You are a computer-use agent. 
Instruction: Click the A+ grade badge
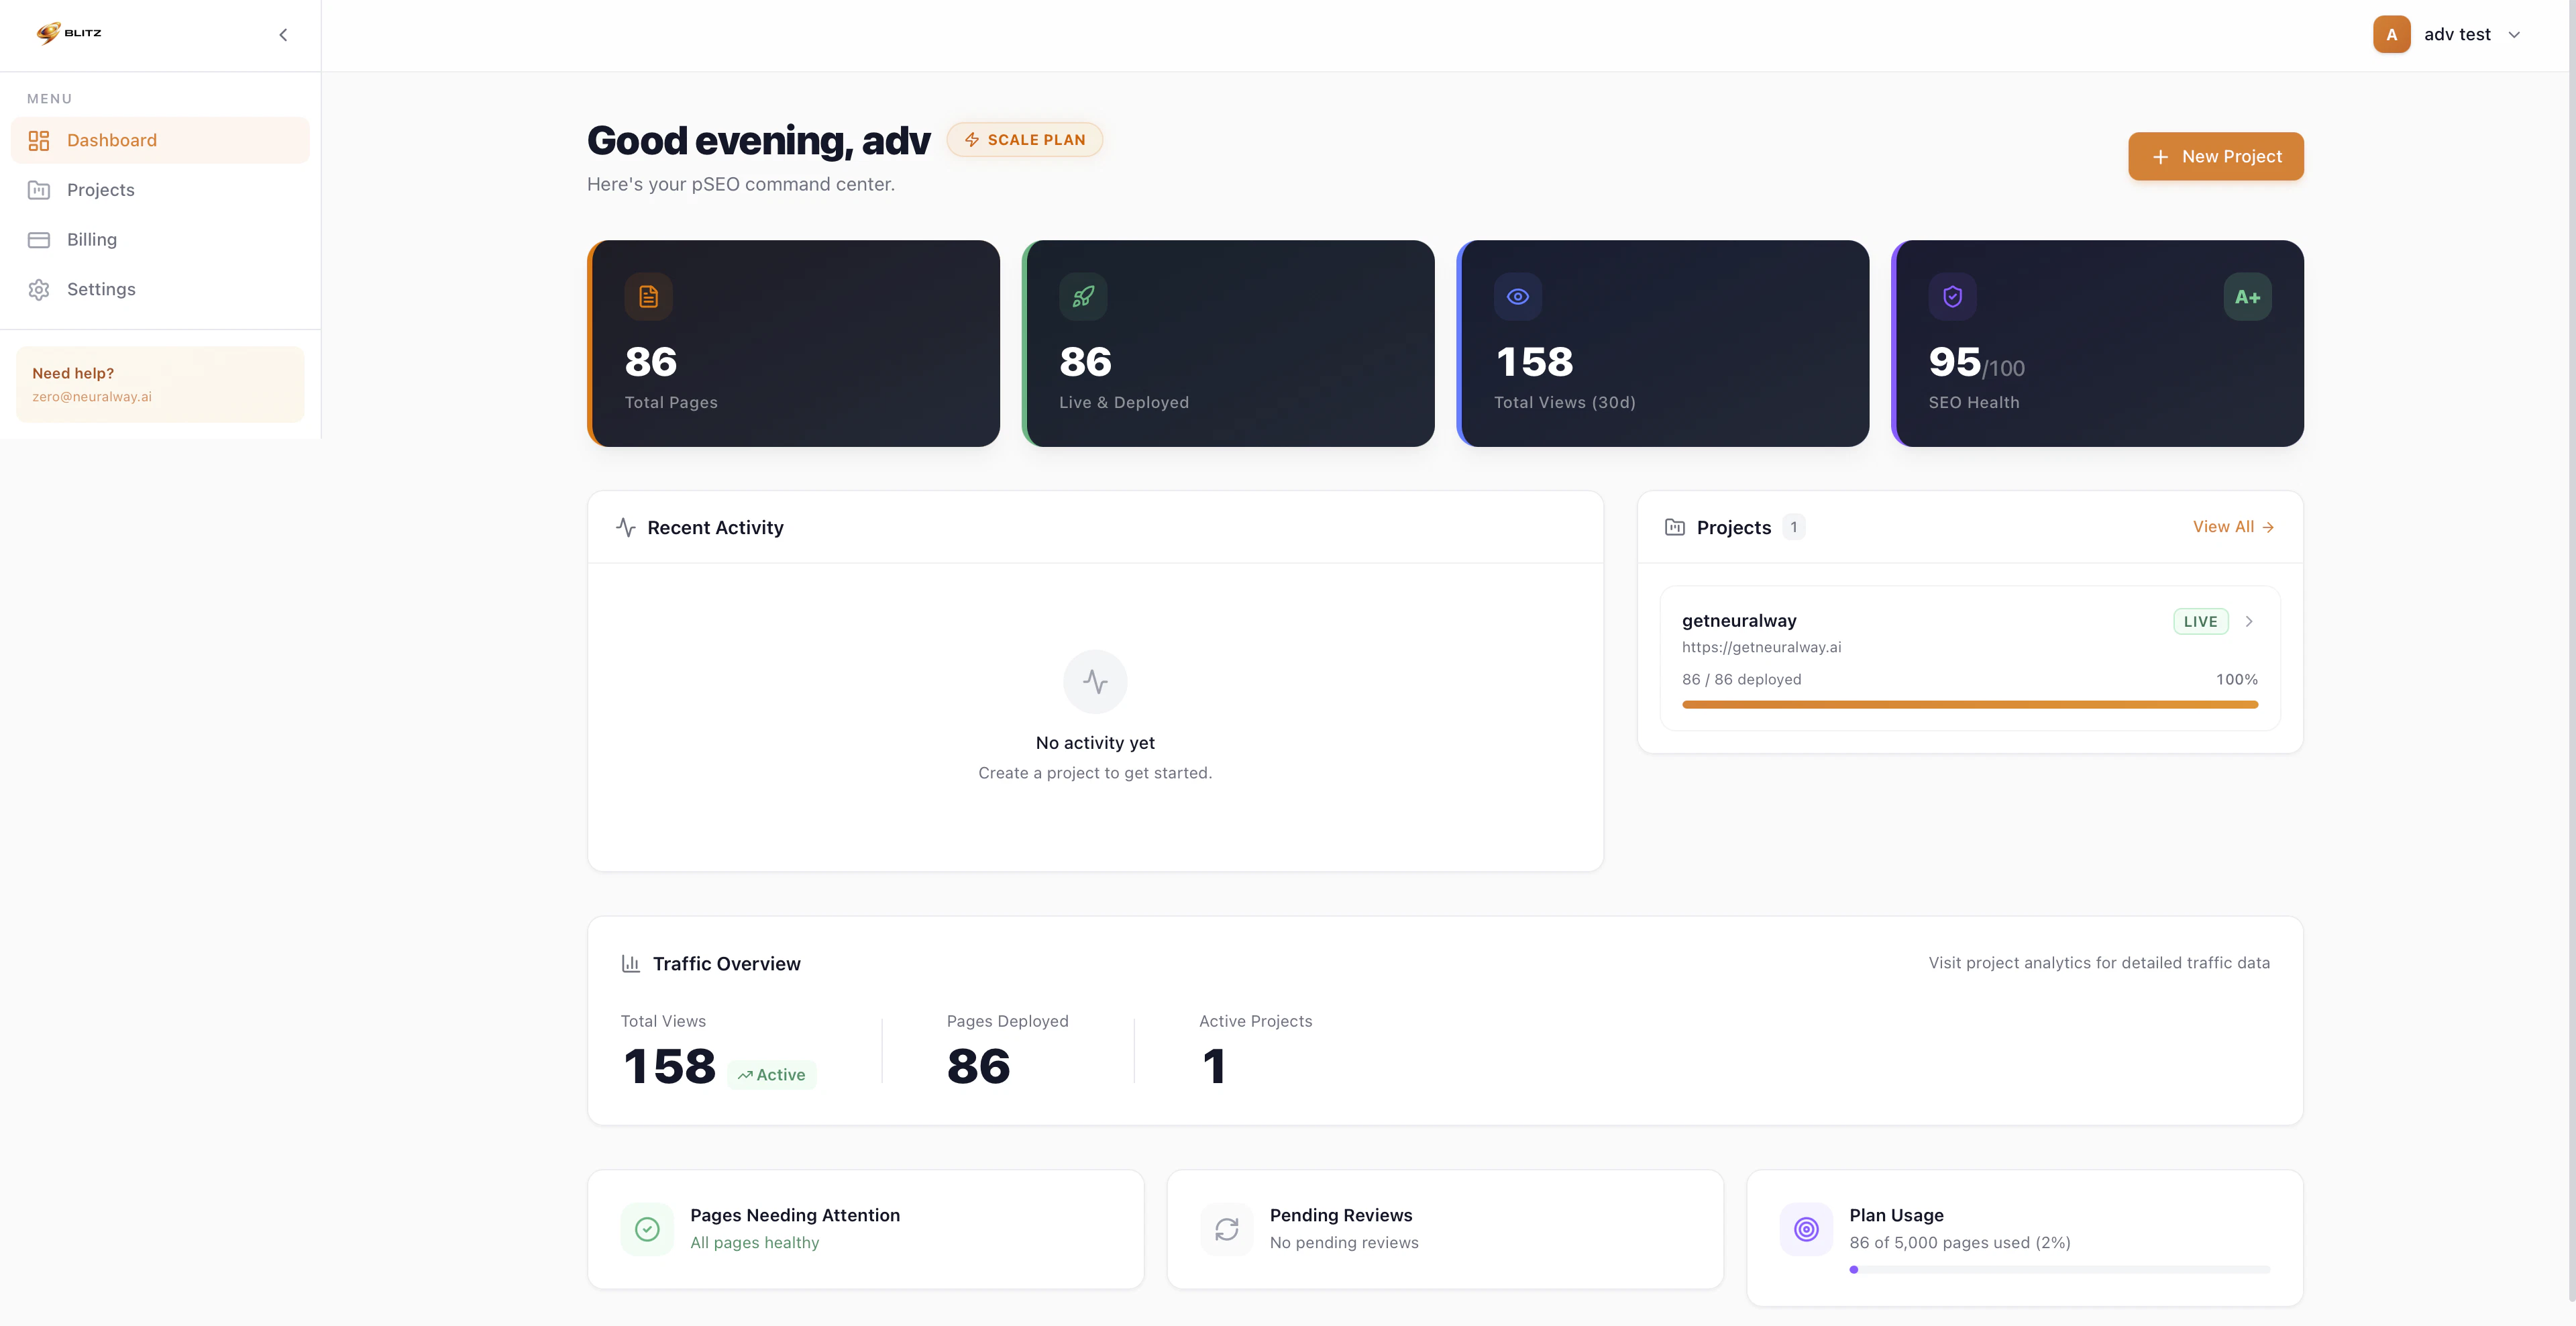pyautogui.click(x=2247, y=297)
